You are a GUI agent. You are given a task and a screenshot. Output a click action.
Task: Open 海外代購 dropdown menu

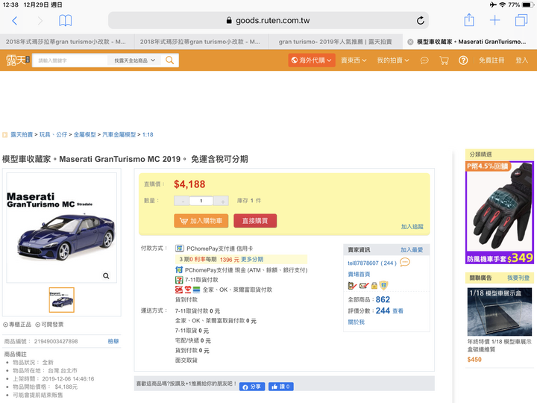(x=311, y=60)
